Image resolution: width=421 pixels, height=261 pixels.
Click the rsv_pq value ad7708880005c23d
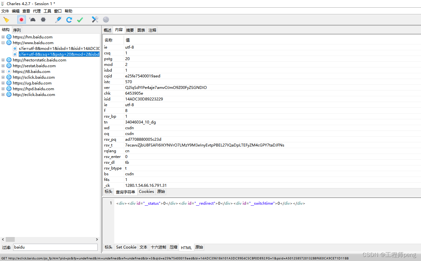tap(143, 139)
